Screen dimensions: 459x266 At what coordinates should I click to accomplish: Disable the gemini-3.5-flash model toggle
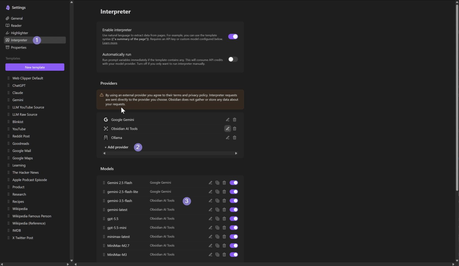tap(234, 201)
